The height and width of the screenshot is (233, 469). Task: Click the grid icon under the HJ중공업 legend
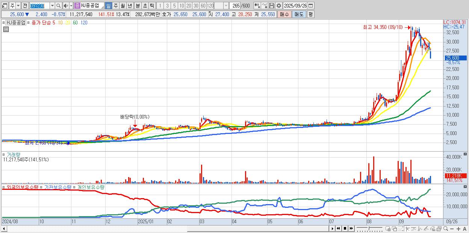click(x=5, y=29)
